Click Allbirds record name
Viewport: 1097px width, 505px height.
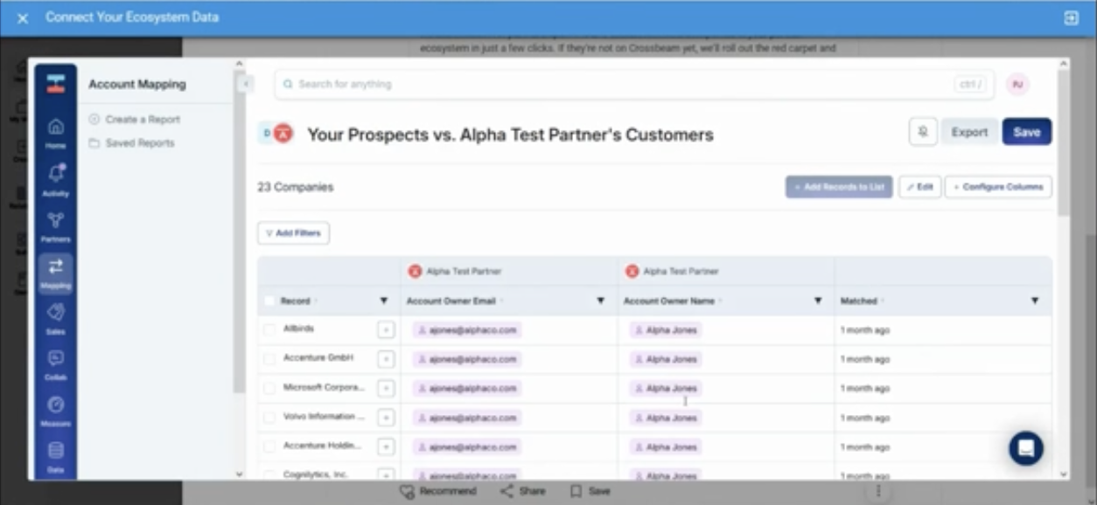coord(298,329)
